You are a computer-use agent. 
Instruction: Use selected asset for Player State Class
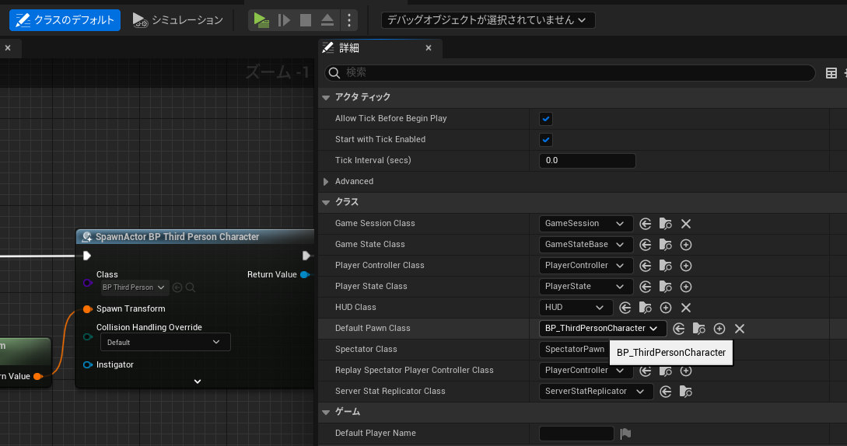coord(645,287)
